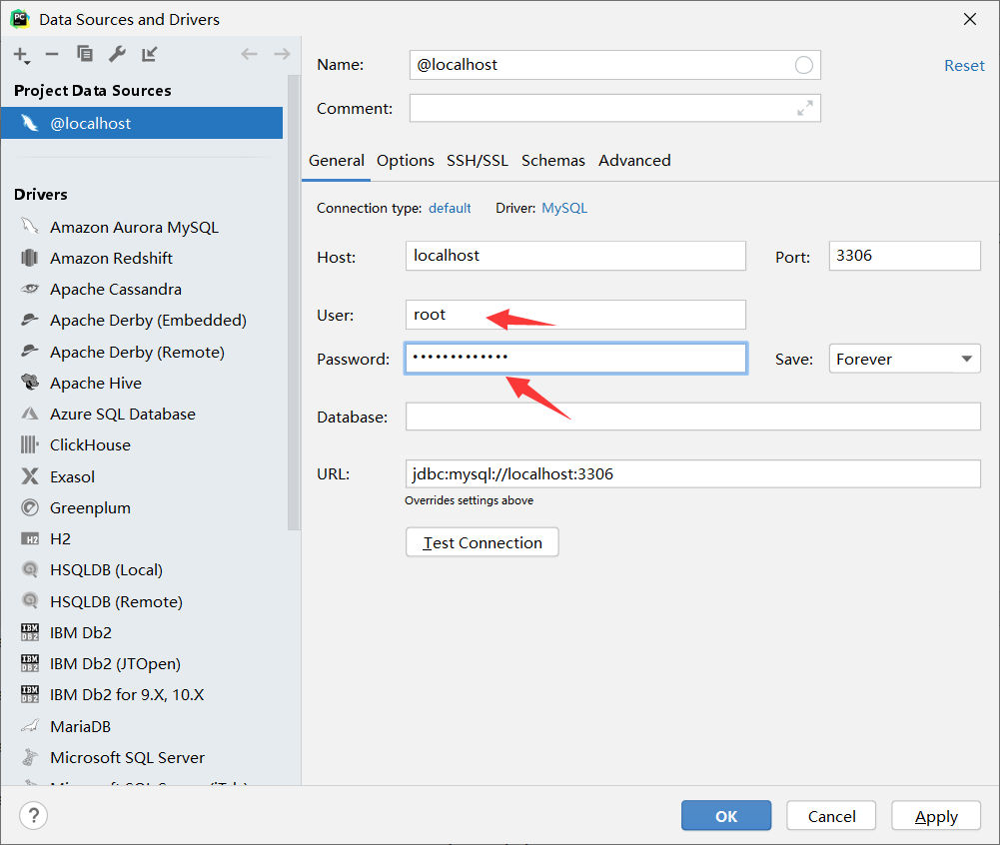This screenshot has width=1000, height=845.
Task: Click the HSQLDB (Local) icon
Action: pos(29,569)
